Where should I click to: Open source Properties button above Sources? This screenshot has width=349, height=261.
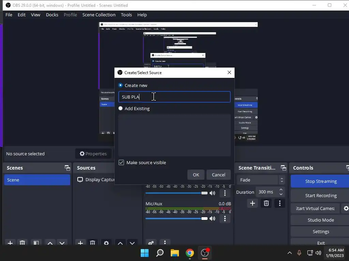[93, 154]
